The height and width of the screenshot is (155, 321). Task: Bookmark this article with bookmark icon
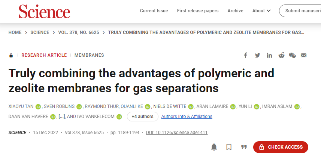coord(229,147)
